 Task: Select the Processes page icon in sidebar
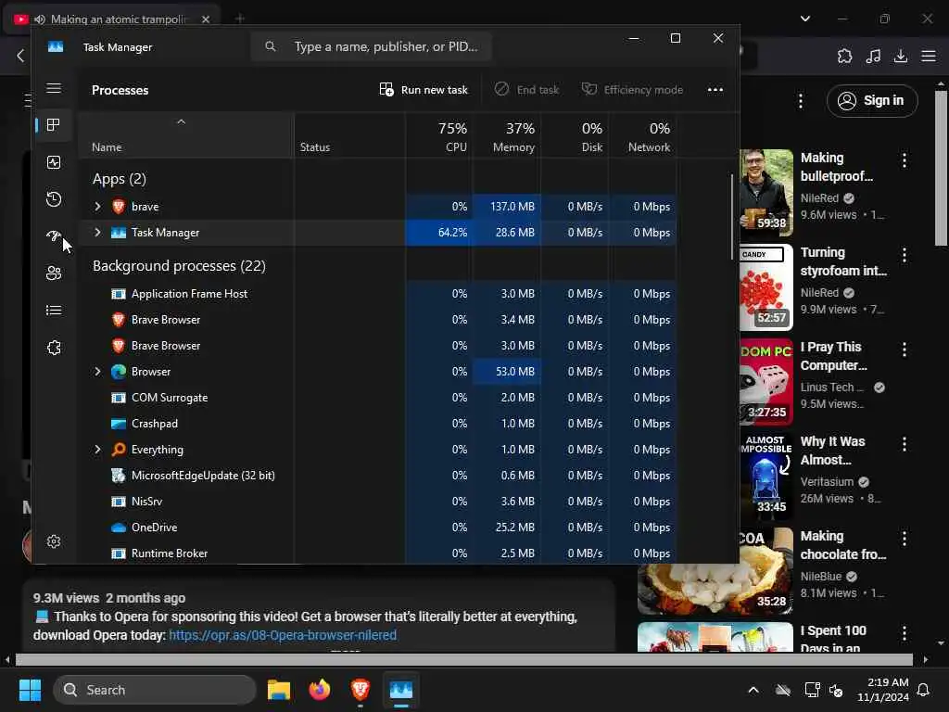(54, 125)
